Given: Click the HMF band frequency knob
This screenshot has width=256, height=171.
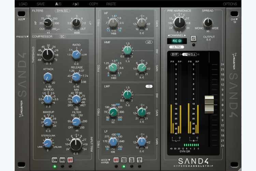Looking at the screenshot, I should 113,68.
